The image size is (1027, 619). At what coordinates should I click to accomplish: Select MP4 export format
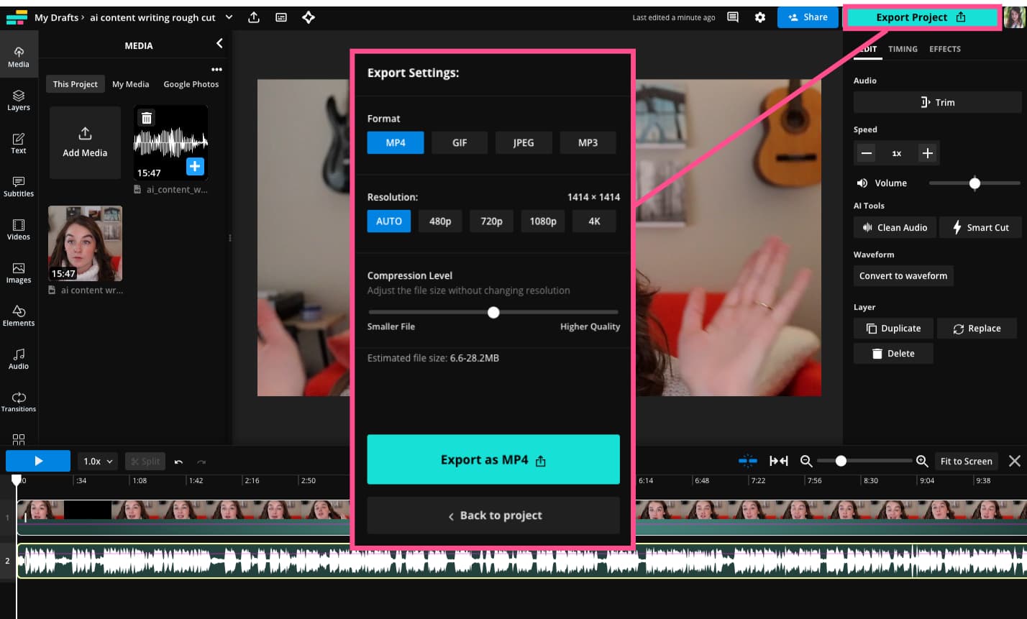(x=396, y=142)
